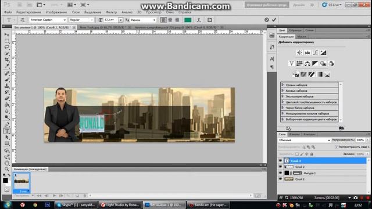Switch to the Маски tab

point(302,37)
